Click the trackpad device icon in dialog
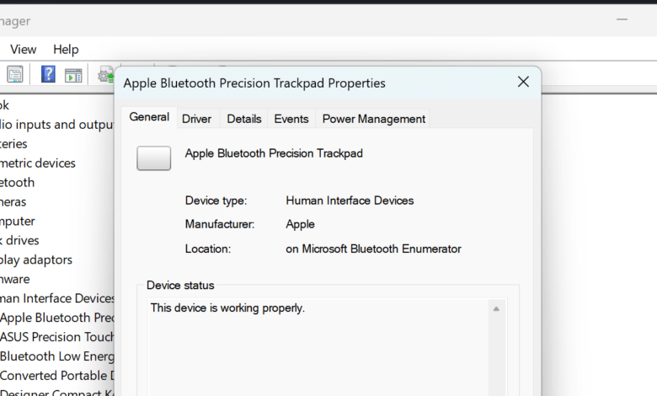657x396 pixels. 154,158
